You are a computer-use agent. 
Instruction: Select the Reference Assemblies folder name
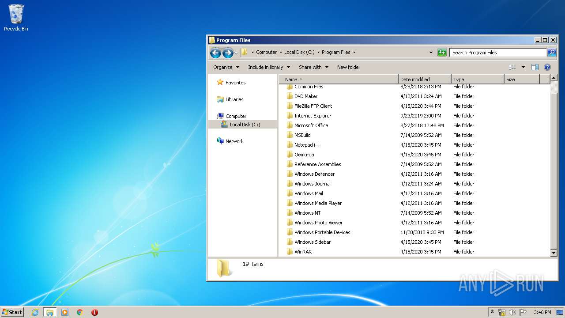click(x=317, y=164)
